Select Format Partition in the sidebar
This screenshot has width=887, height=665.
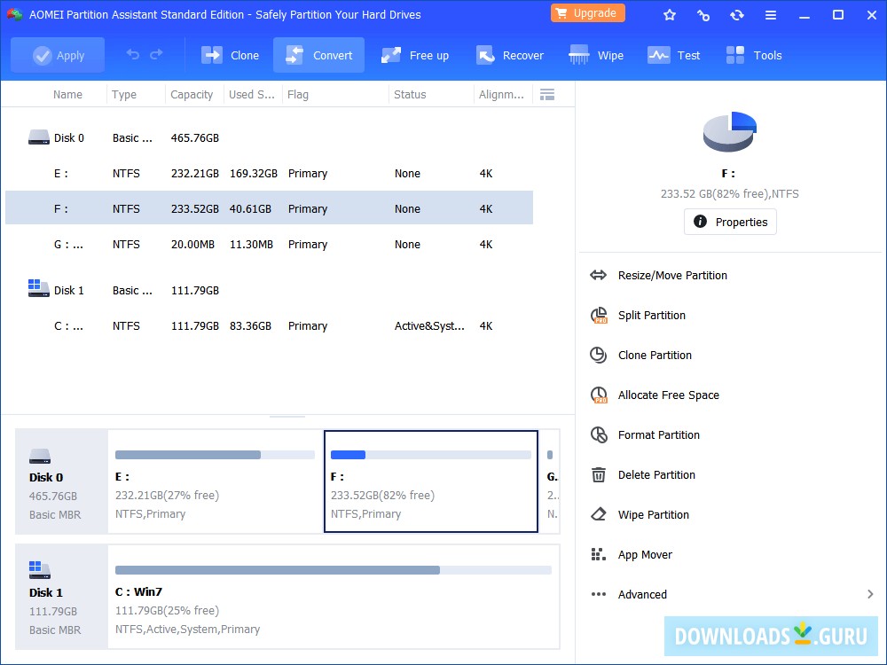[x=658, y=434]
